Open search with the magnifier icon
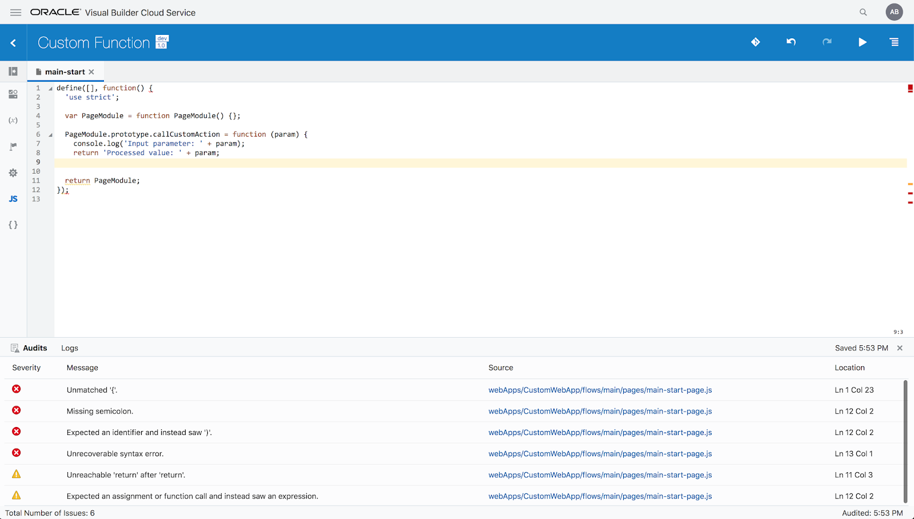Image resolution: width=914 pixels, height=519 pixels. click(863, 11)
